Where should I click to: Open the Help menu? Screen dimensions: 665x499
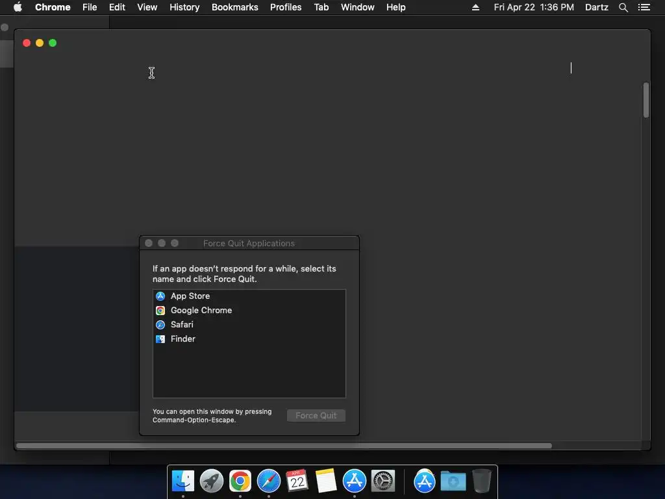coord(395,7)
